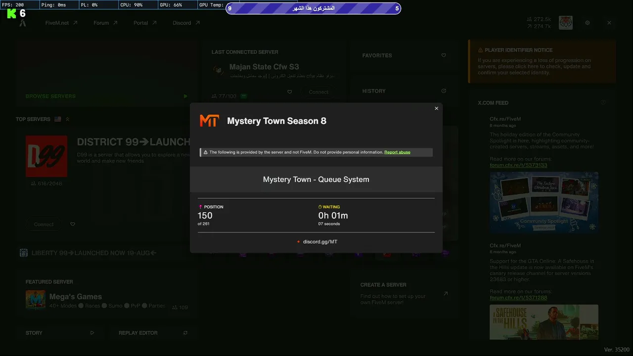Click the Ver. 35200 version label

[617, 350]
